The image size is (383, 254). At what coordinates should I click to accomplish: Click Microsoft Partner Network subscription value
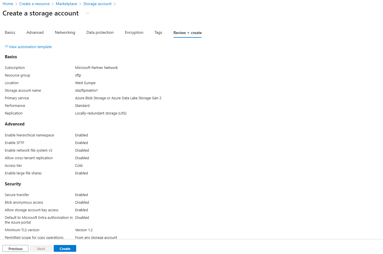[96, 68]
